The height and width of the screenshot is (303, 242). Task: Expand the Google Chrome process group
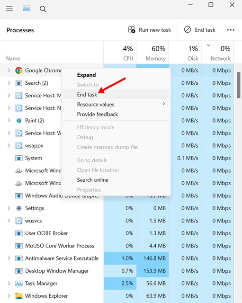coord(9,71)
